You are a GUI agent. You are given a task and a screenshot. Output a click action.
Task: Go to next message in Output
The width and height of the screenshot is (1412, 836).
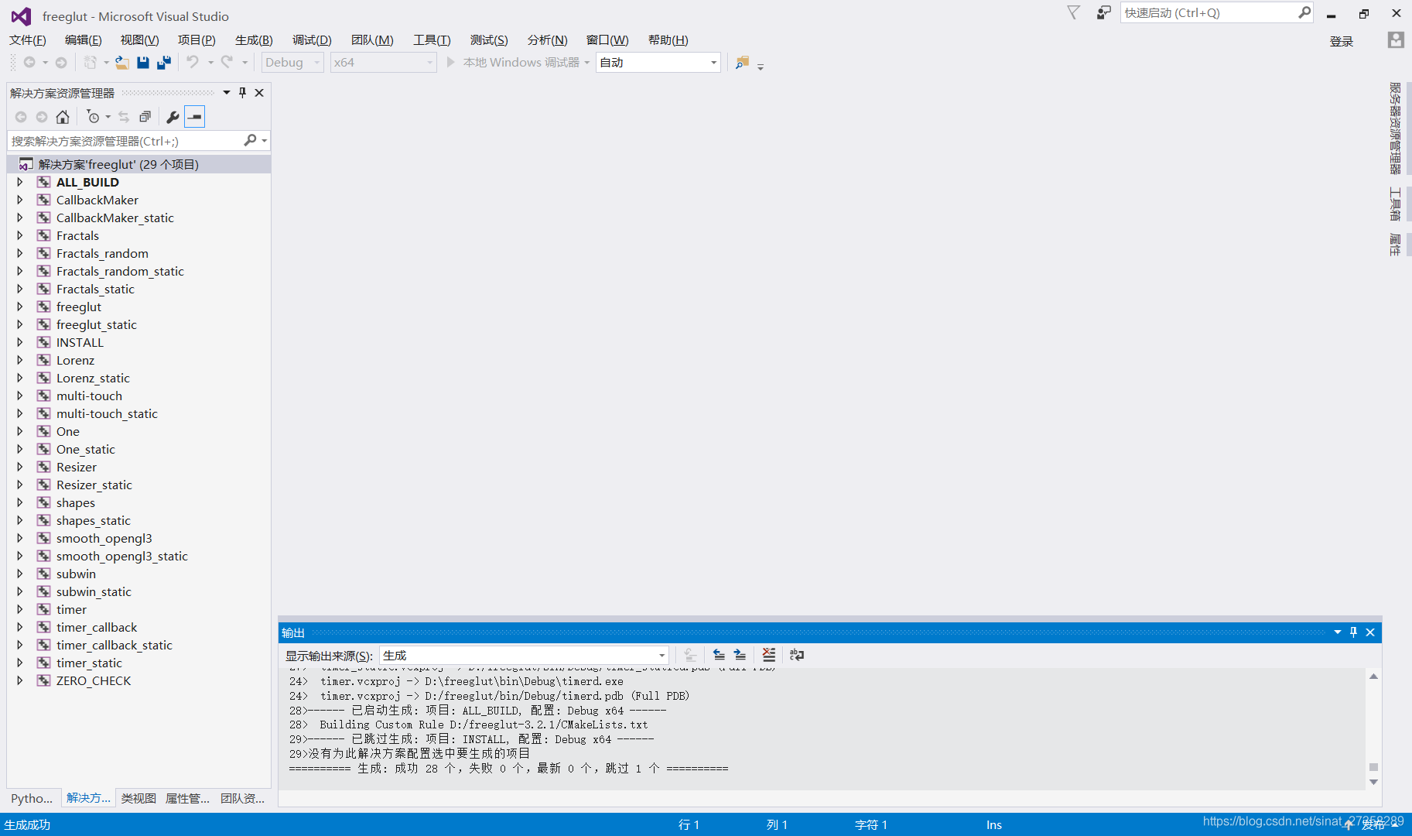click(x=740, y=655)
